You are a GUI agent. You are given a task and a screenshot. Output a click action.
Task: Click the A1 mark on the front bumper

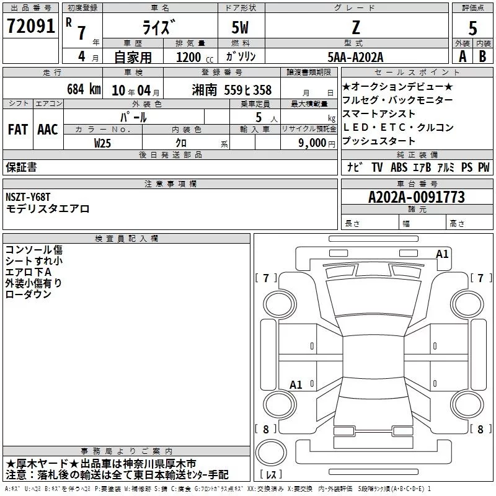pos(442,254)
